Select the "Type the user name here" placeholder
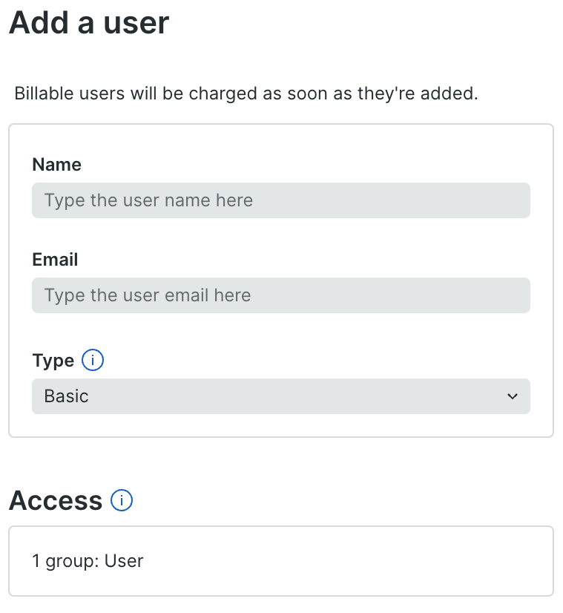This screenshot has width=563, height=613. click(x=148, y=200)
